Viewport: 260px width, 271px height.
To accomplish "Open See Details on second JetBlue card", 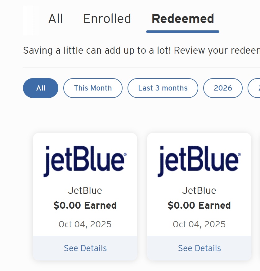I will coord(199,248).
